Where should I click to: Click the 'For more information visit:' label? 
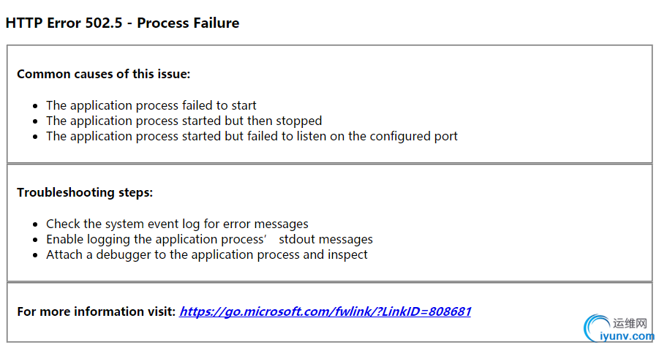pyautogui.click(x=97, y=311)
